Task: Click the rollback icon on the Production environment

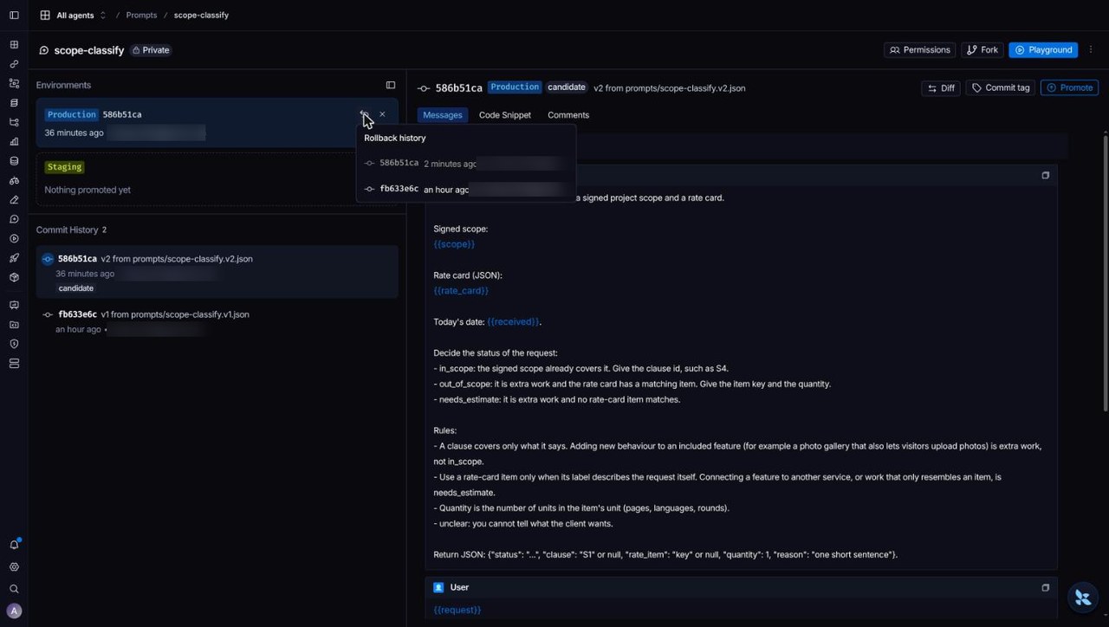Action: 364,114
